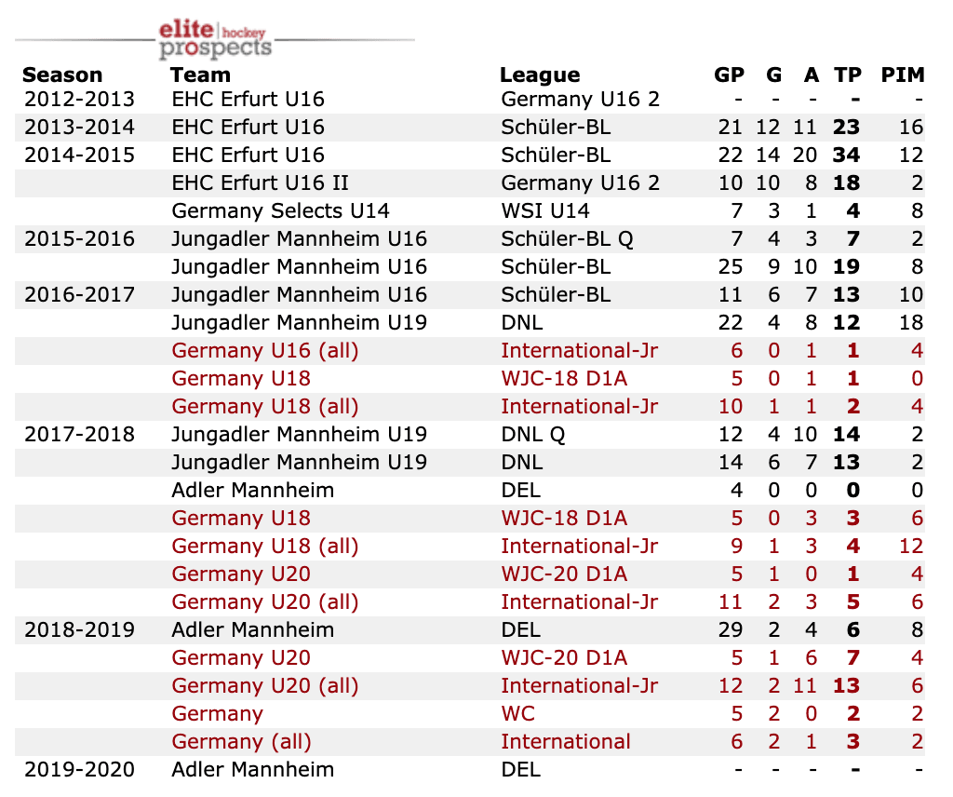The width and height of the screenshot is (953, 797).
Task: Click the League column header
Action: [540, 75]
